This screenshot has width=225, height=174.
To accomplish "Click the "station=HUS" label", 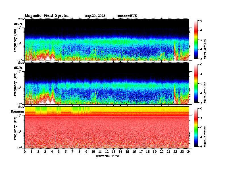I will tap(127, 16).
